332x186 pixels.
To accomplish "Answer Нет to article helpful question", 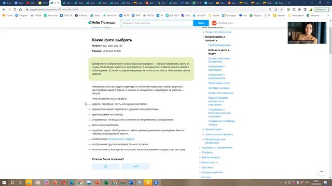I will (136, 166).
